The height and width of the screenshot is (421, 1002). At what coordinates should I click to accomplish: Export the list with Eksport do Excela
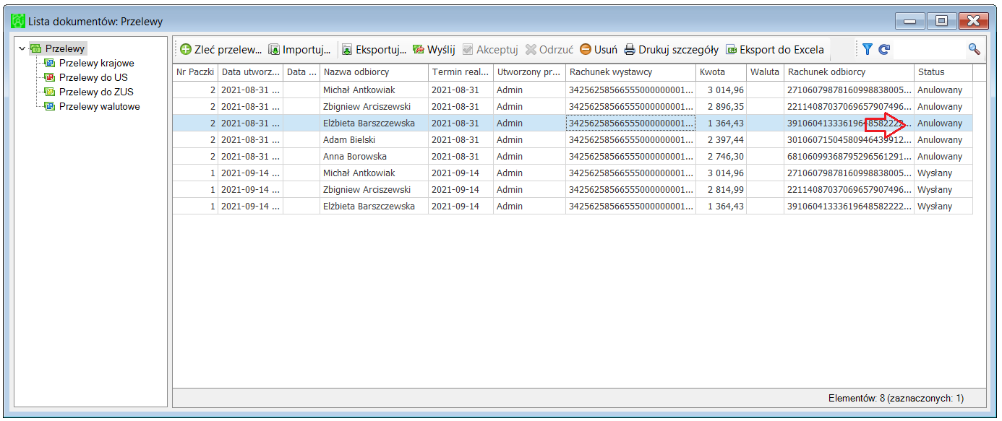pos(775,50)
